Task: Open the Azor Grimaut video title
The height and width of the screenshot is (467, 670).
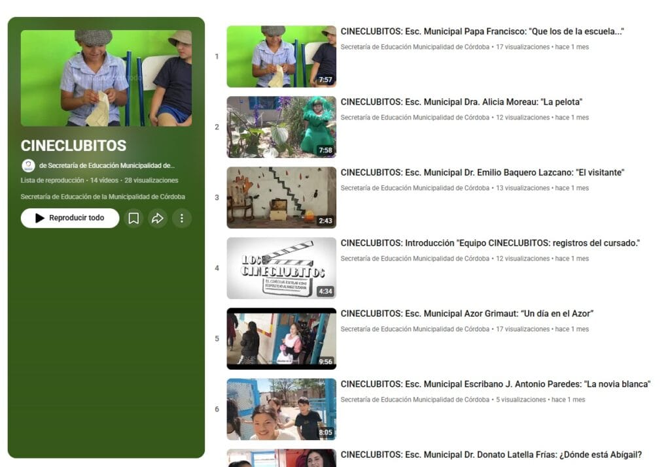Action: [467, 314]
